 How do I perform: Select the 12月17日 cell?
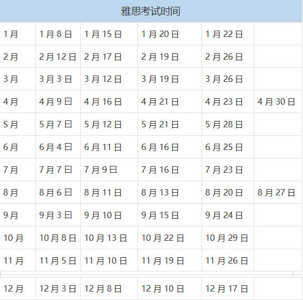(x=228, y=288)
